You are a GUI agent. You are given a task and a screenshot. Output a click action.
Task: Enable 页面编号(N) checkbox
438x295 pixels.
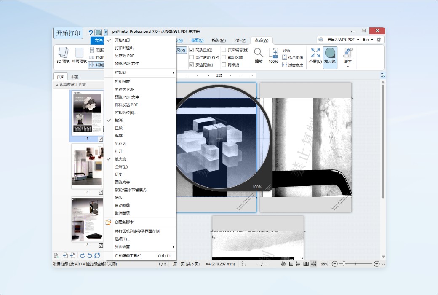(x=224, y=50)
